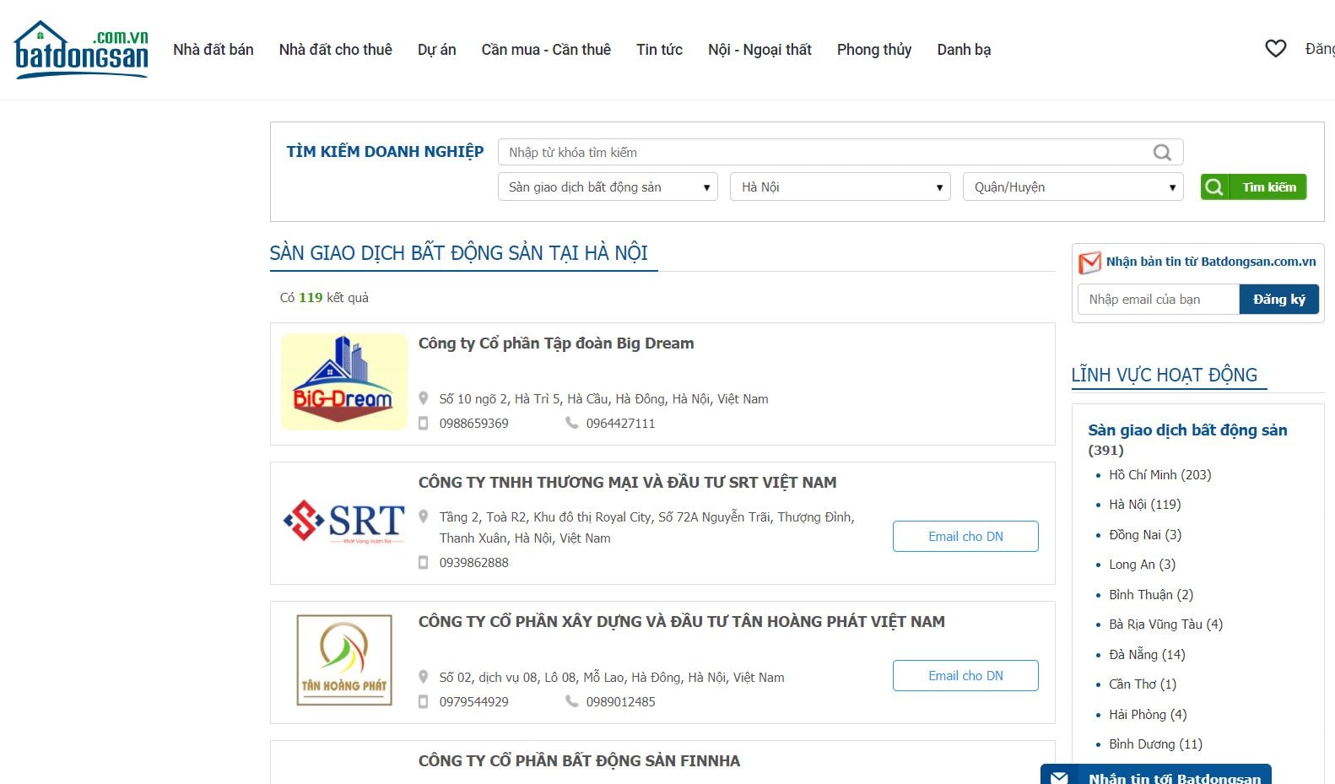The image size is (1335, 784).
Task: Open Danh bạ menu
Action: pos(964,50)
